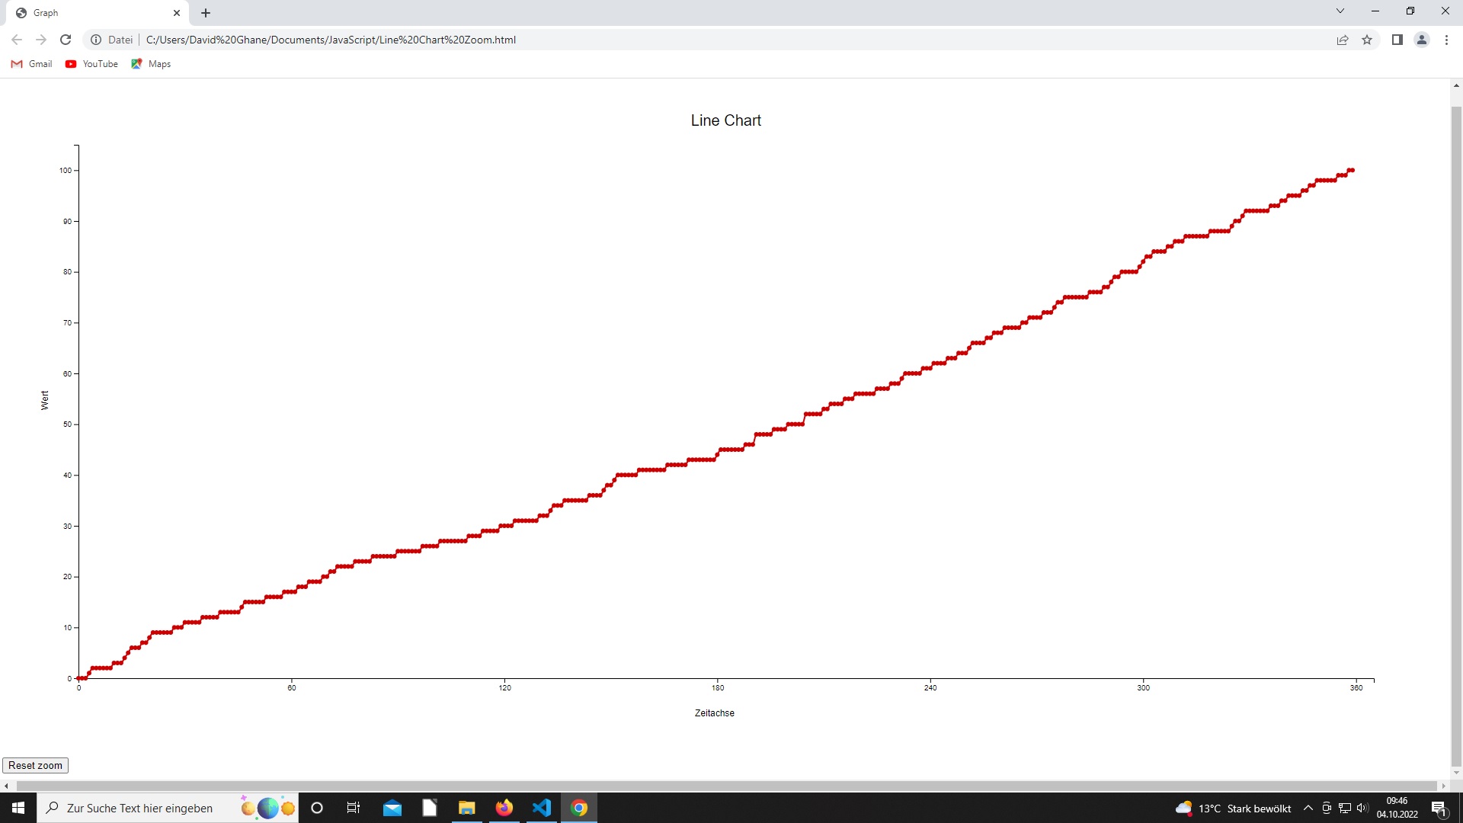Viewport: 1463px width, 823px height.
Task: Click the share page icon
Action: point(1343,40)
